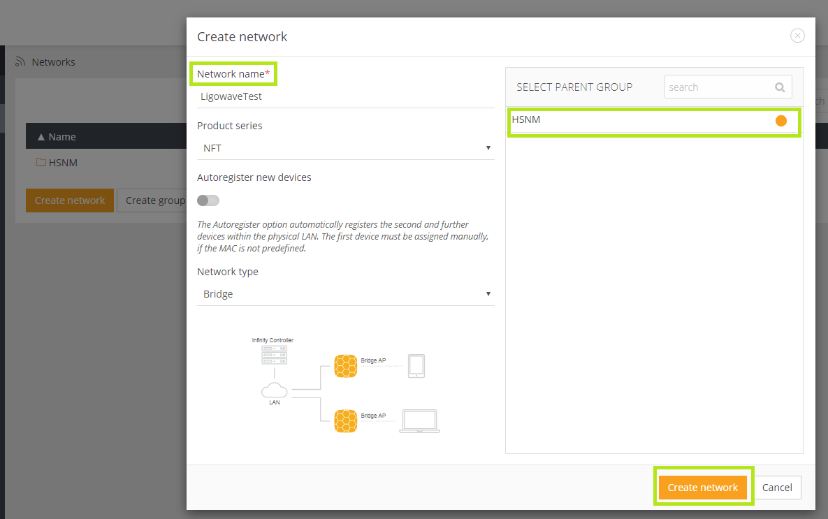
Task: Focus the Network name field containing LigowaveTest
Action: pos(345,96)
